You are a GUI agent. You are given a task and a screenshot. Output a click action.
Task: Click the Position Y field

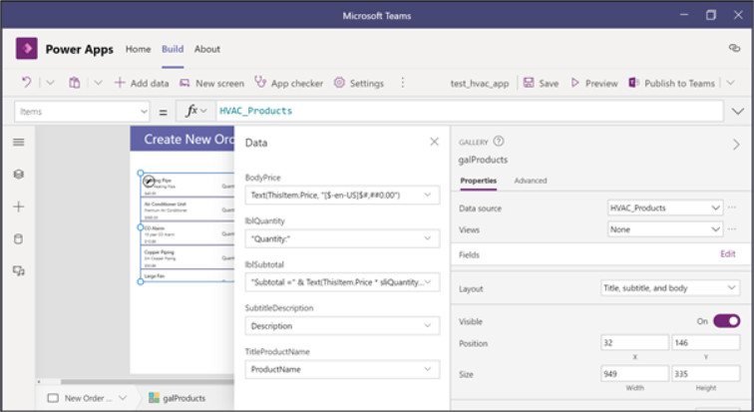point(705,343)
